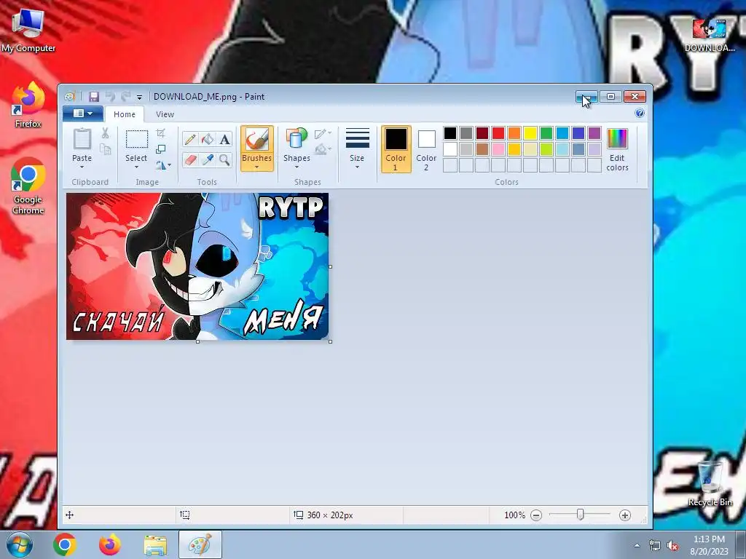Screen dimensions: 746x559
Task: Click the Edit colors rainbow icon
Action: tap(617, 139)
